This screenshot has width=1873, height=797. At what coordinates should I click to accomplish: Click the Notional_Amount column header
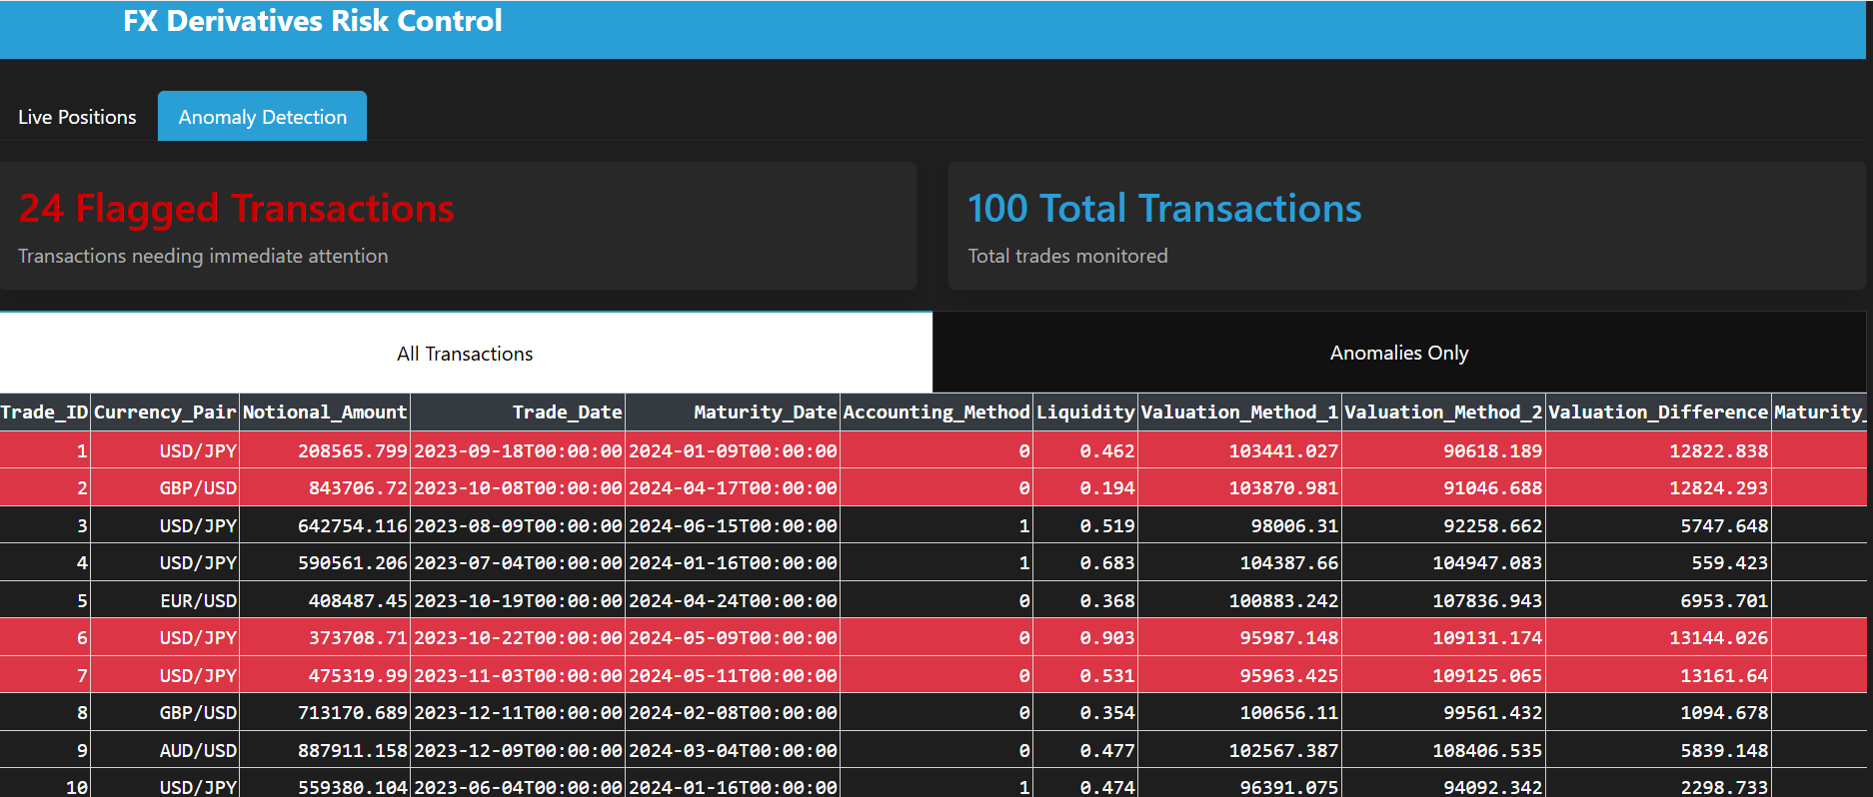[x=325, y=411]
